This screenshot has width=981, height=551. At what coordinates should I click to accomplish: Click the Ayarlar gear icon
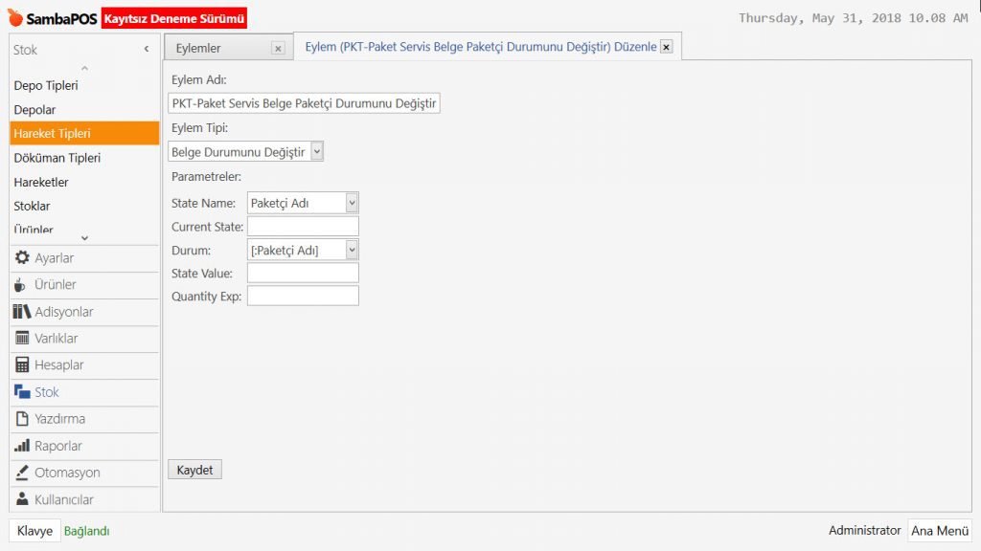(x=22, y=258)
